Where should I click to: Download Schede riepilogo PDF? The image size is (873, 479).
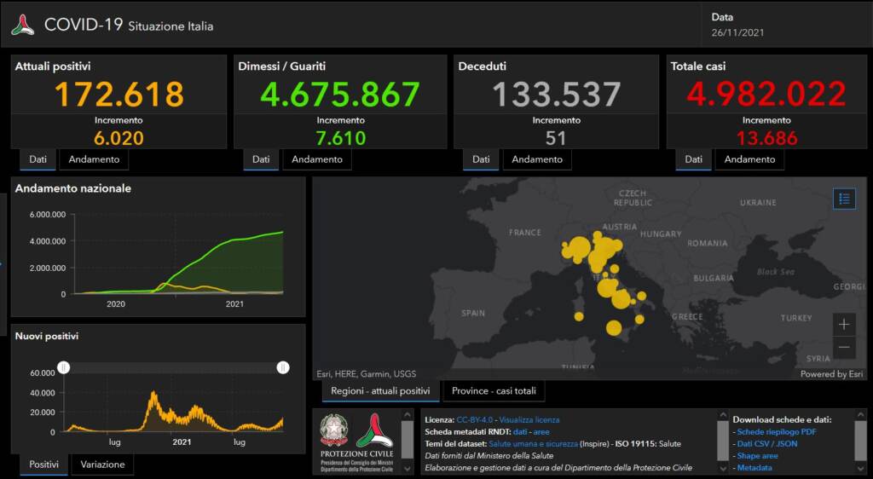(x=777, y=432)
